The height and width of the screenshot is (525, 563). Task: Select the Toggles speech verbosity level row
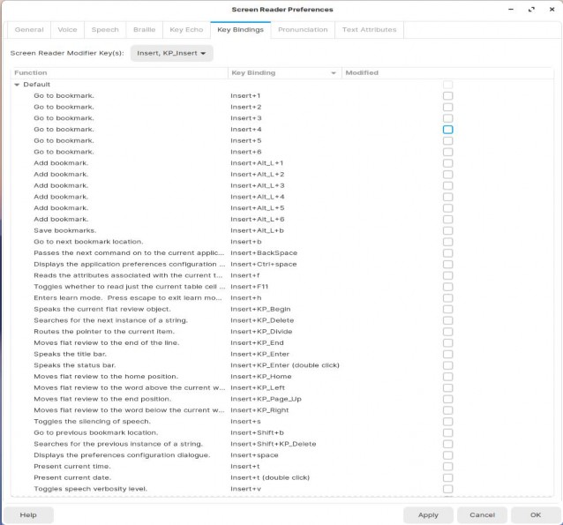click(281, 489)
